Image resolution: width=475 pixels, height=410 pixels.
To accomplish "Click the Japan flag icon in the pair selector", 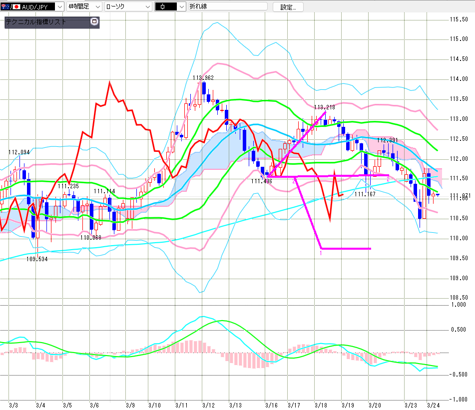I will coord(16,6).
